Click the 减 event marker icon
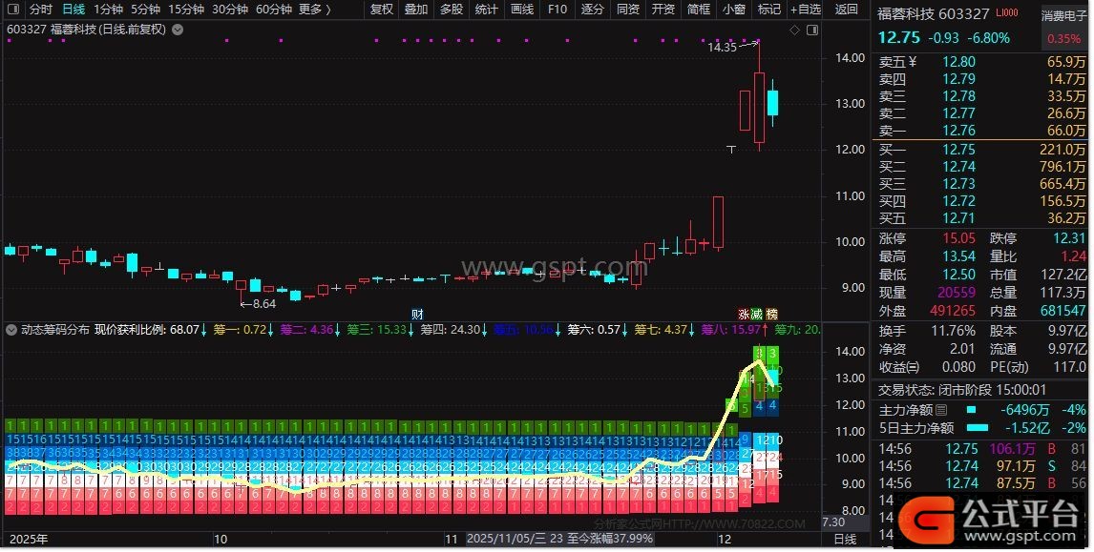Screen dimensions: 1094x552 point(757,314)
